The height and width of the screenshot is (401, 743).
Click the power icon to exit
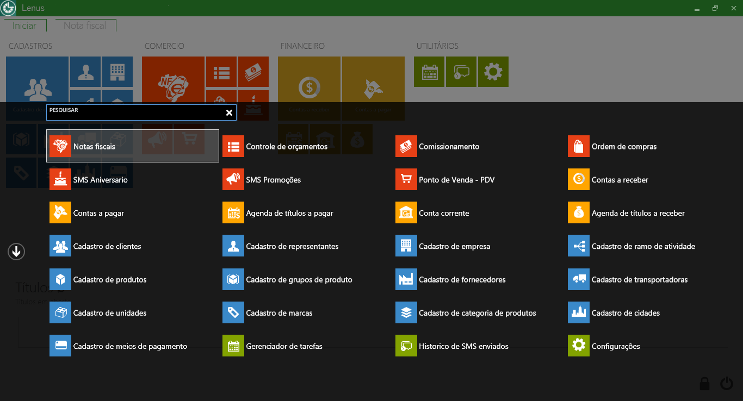(x=727, y=384)
